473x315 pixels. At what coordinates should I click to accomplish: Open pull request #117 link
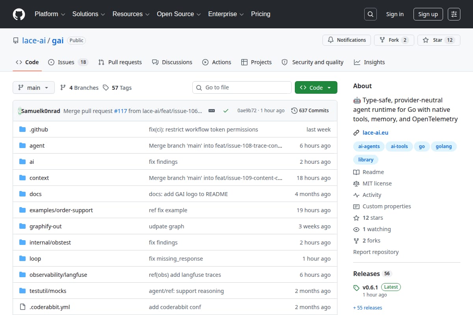coord(120,111)
